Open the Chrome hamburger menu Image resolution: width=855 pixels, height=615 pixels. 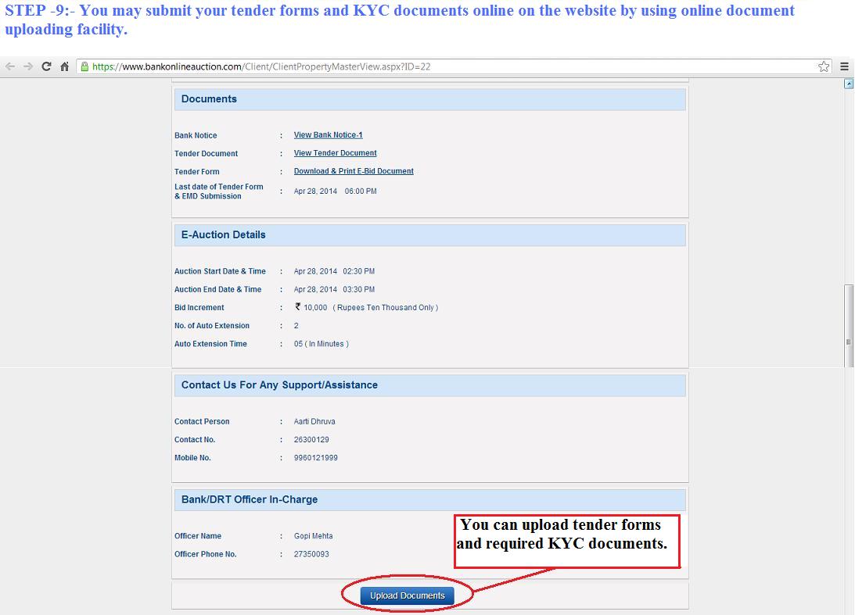(x=844, y=66)
